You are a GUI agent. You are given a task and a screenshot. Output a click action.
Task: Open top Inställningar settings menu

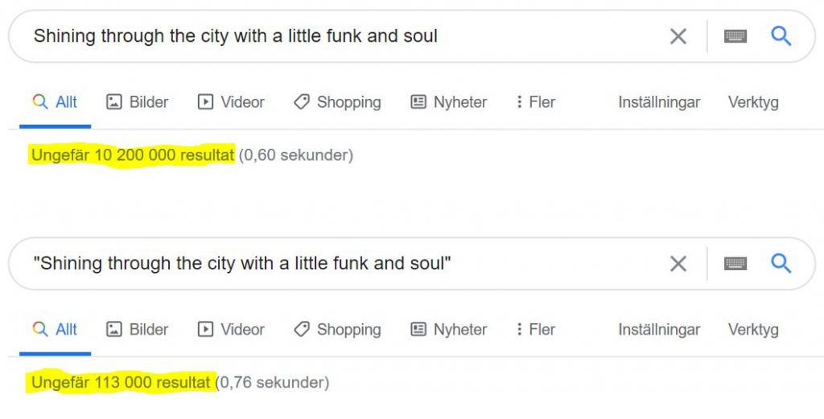click(659, 102)
